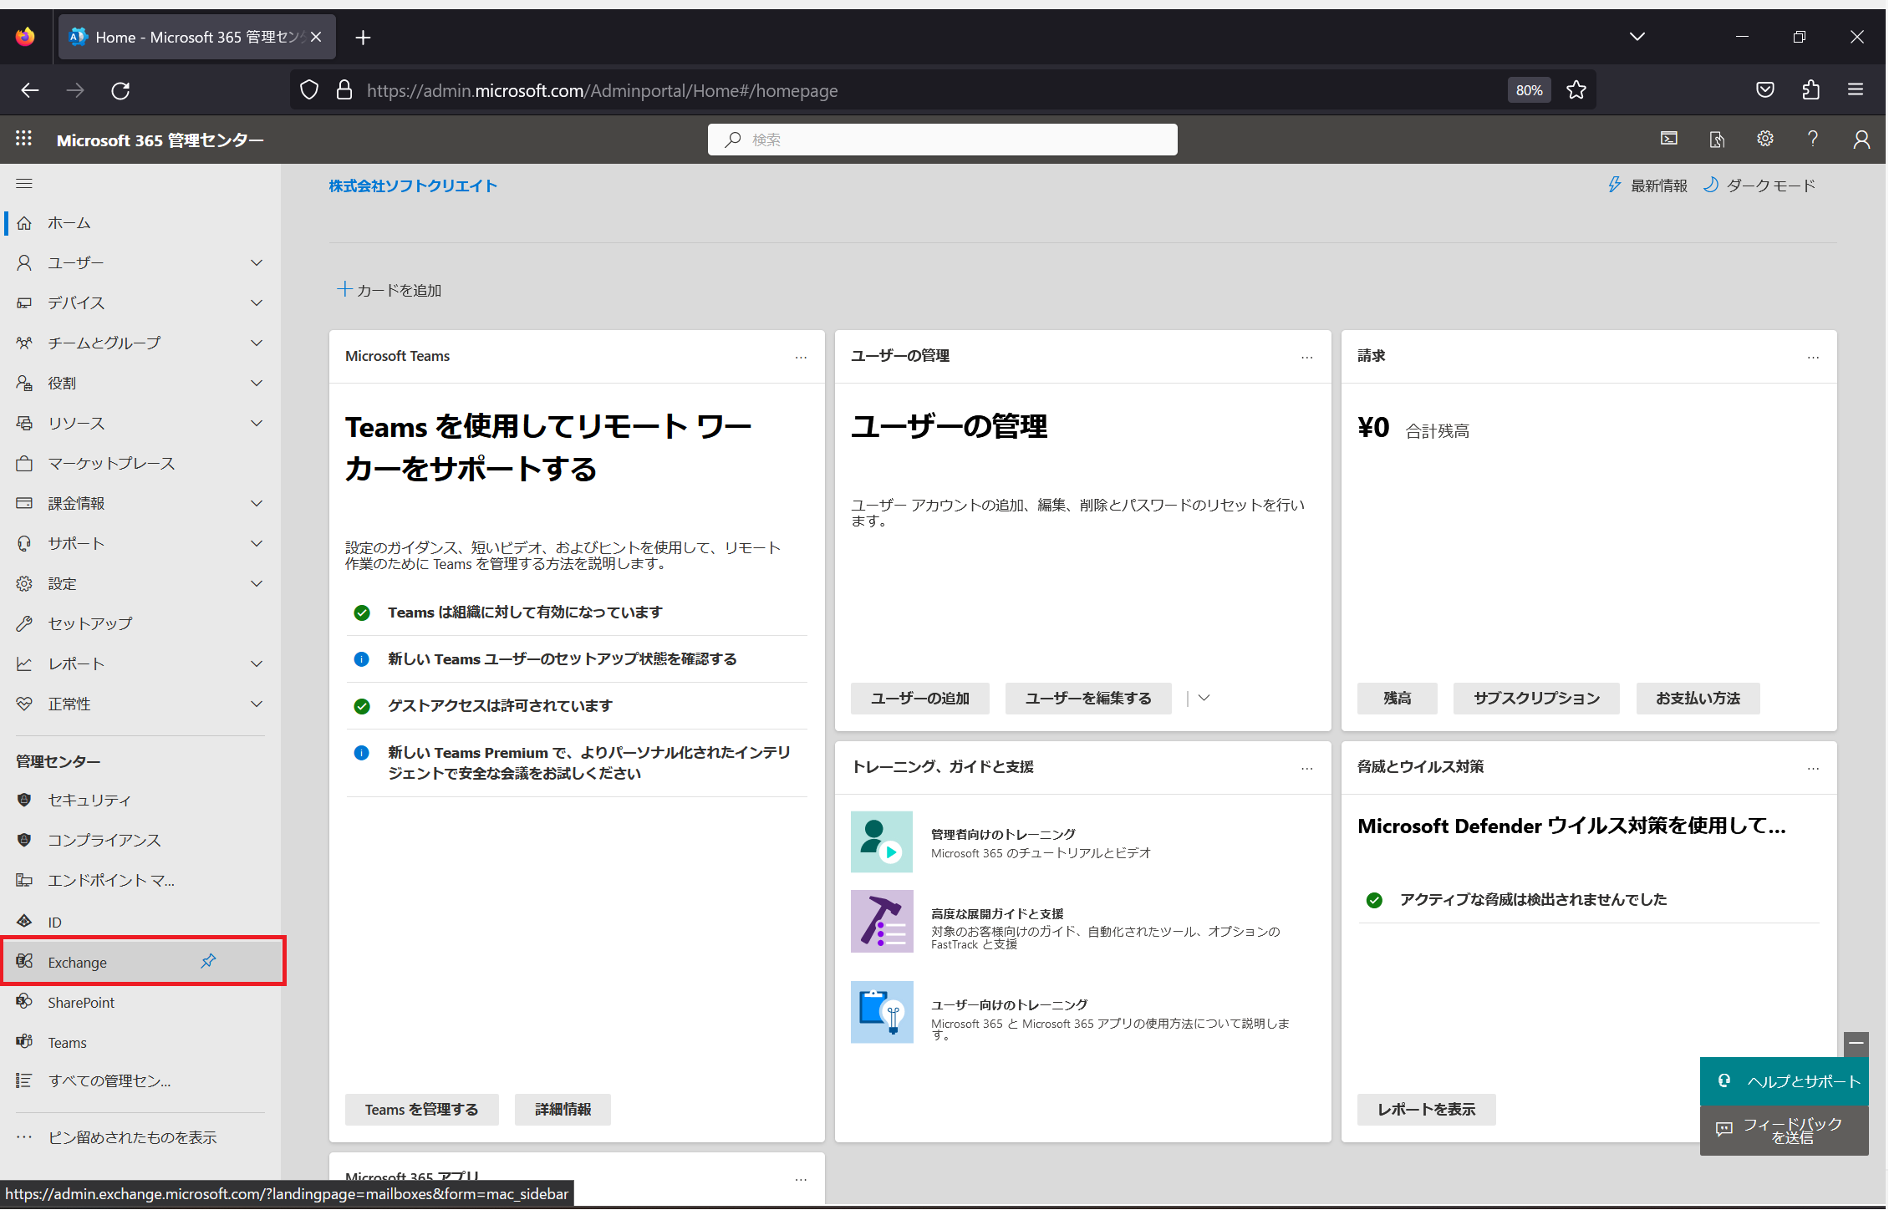The image size is (1889, 1210).
Task: Open 株式会社ソフトクリエイト organization link
Action: coord(413,186)
